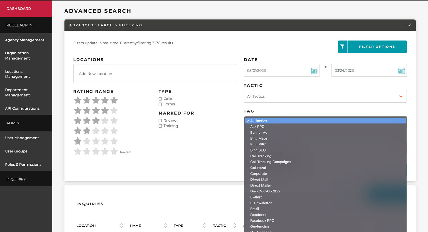Image resolution: width=428 pixels, height=232 pixels.
Task: Click the Name column header
Action: click(x=135, y=226)
